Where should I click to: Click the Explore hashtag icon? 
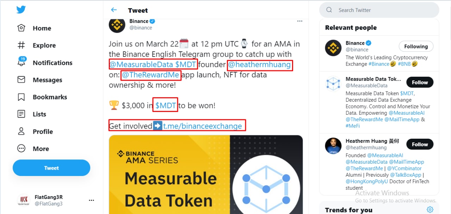point(21,45)
